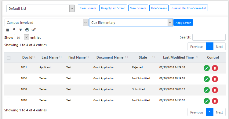Sort by State arrows
This screenshot has width=229, height=119.
click(x=154, y=57)
